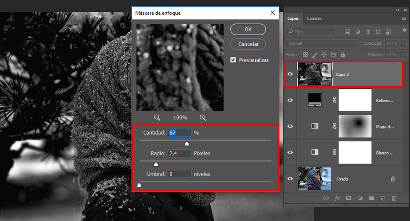The image size is (410, 221).
Task: Open the Tipo layer filter dropdown
Action: coord(310,32)
